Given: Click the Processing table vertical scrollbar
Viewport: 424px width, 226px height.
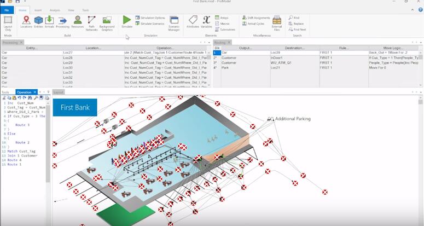Looking at the screenshot, I should pyautogui.click(x=209, y=69).
